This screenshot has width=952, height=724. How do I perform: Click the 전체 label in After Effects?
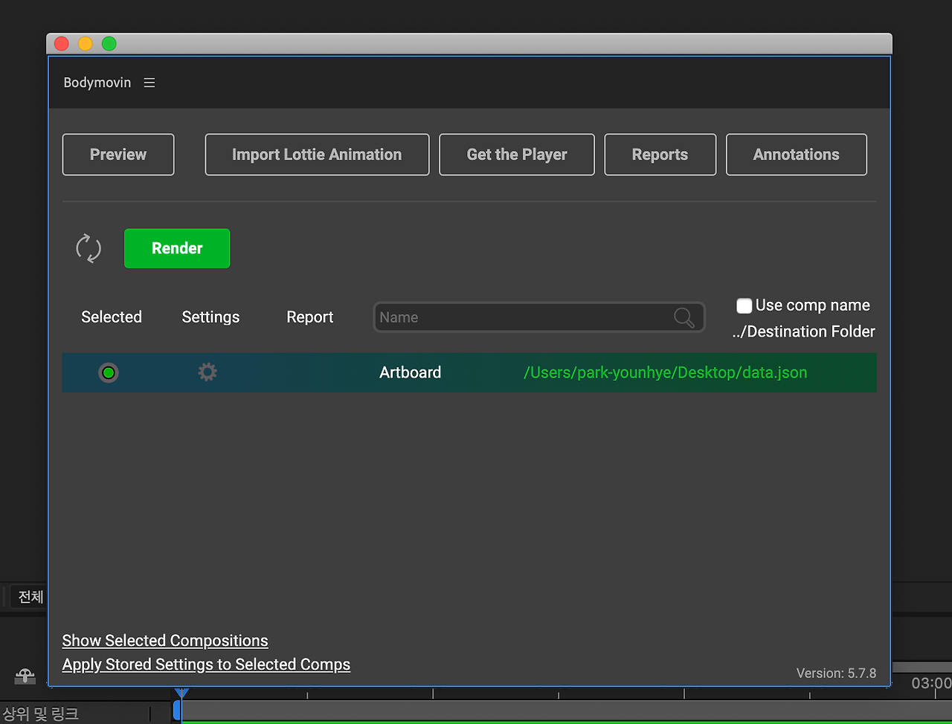(31, 597)
